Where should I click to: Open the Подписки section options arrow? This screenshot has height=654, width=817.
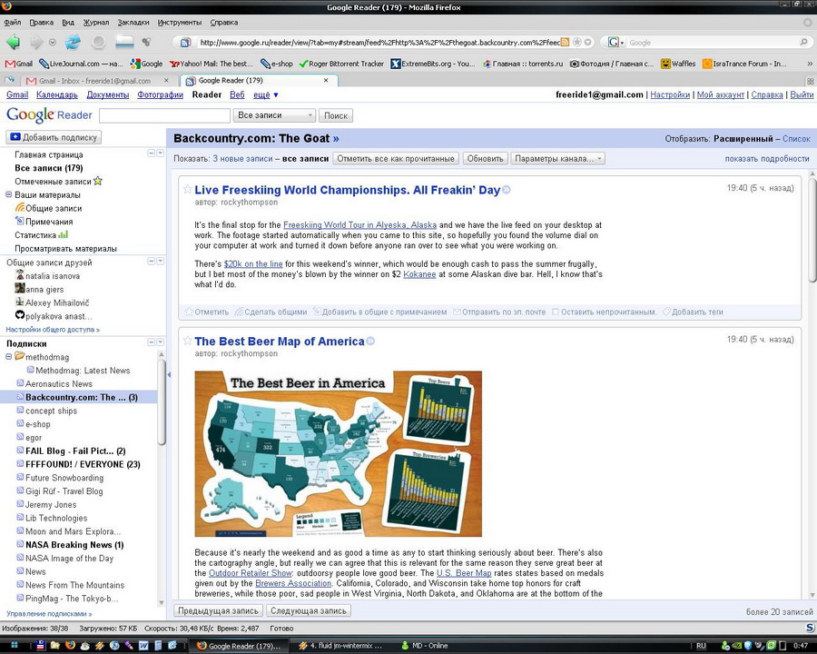160,342
